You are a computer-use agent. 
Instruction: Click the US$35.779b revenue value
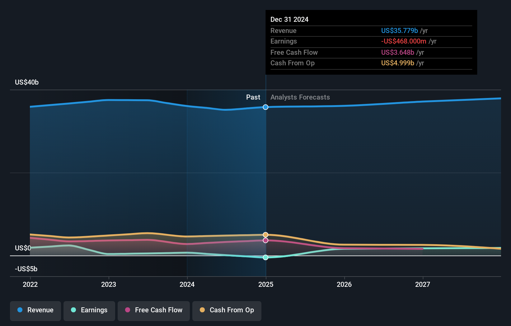399,30
